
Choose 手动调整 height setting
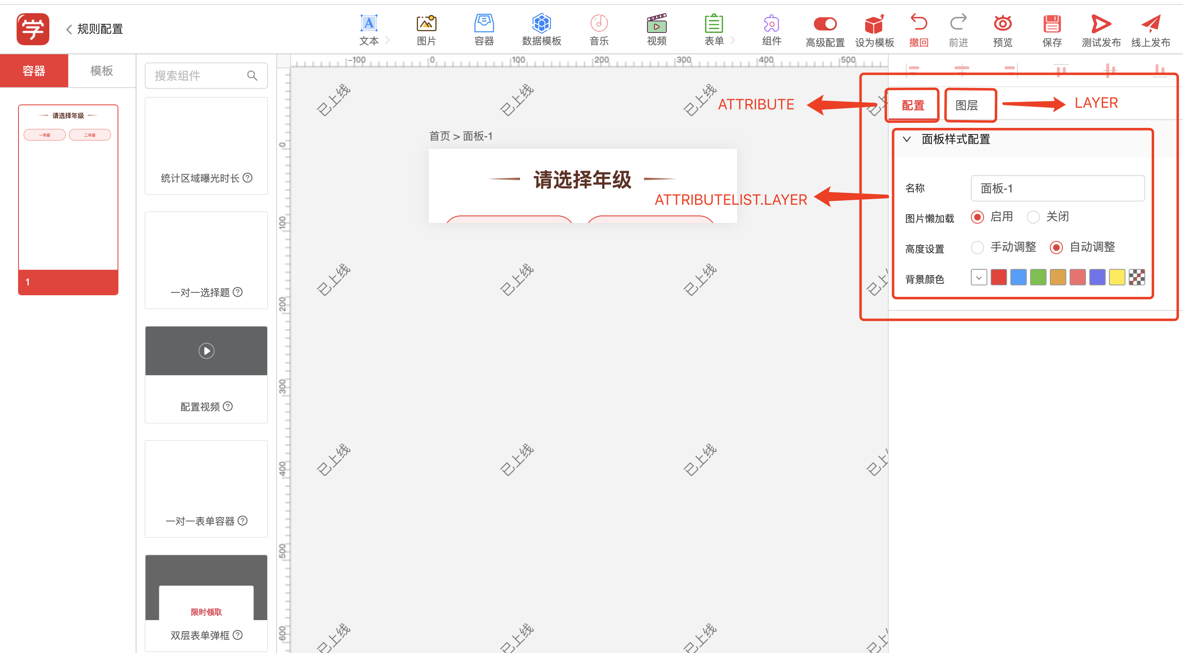(977, 247)
